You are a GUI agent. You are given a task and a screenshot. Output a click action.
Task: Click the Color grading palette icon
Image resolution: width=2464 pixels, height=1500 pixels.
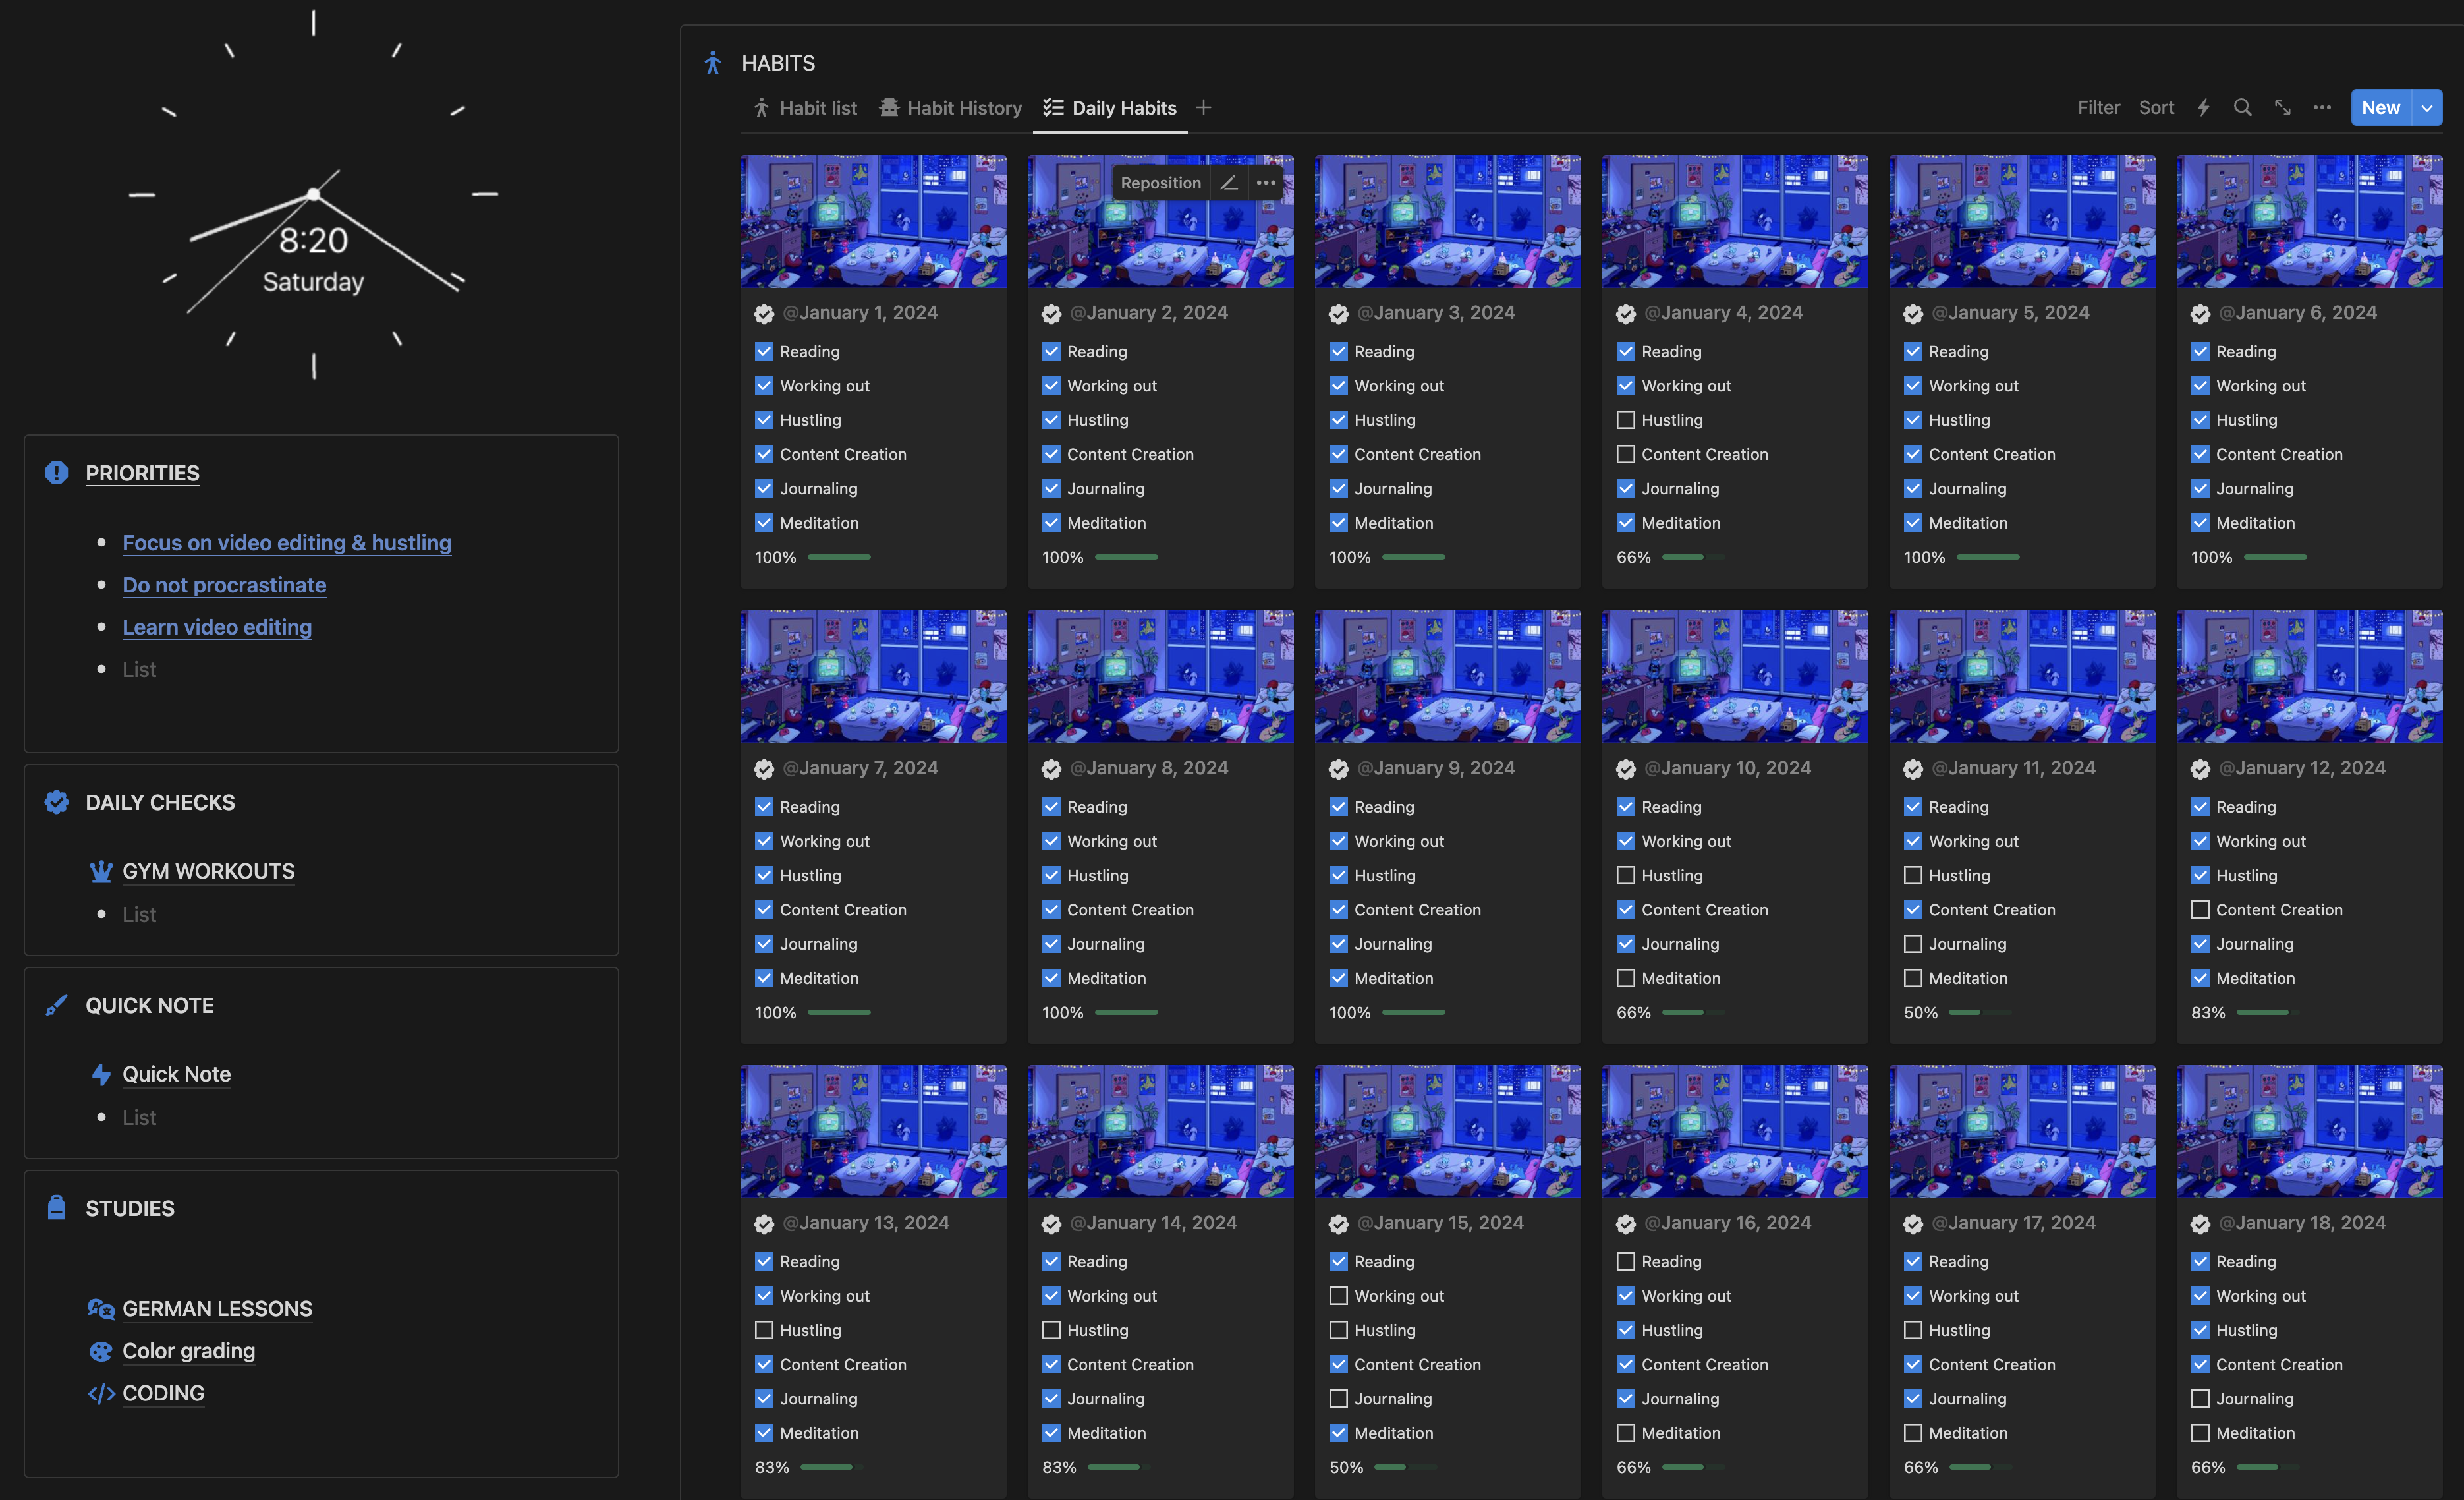(101, 1351)
